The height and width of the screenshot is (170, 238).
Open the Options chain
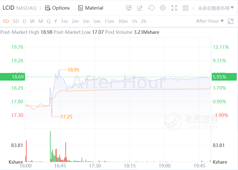coord(58,8)
